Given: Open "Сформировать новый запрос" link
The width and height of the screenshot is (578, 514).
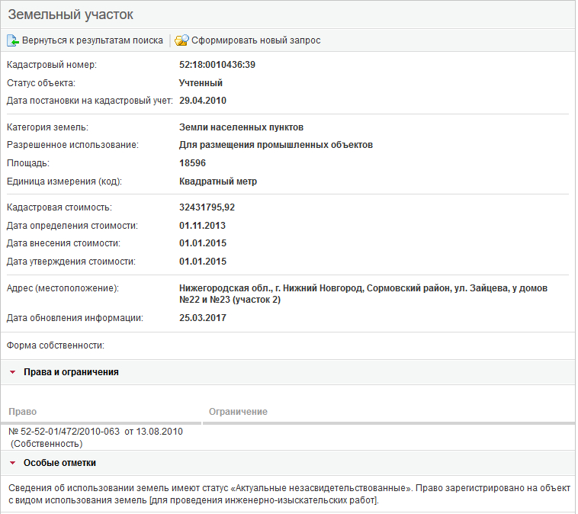Looking at the screenshot, I should point(255,40).
